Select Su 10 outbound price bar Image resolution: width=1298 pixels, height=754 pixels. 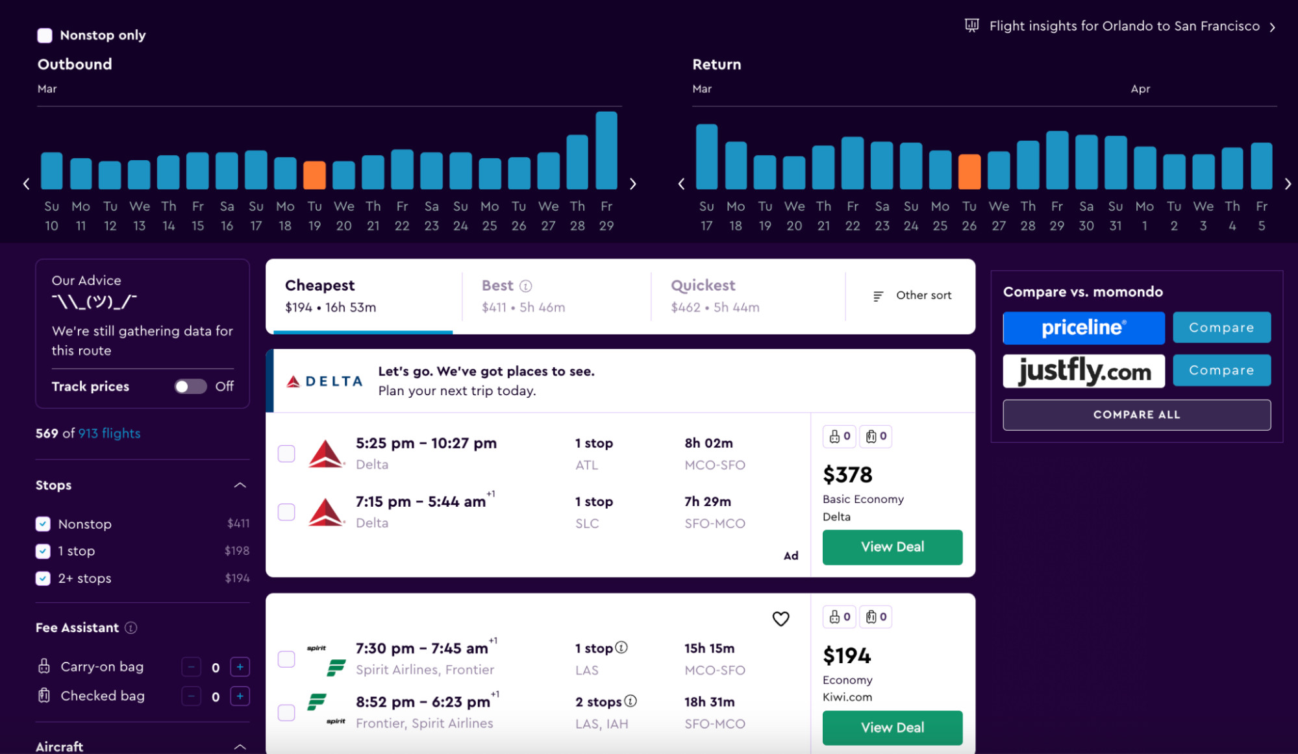coord(52,171)
